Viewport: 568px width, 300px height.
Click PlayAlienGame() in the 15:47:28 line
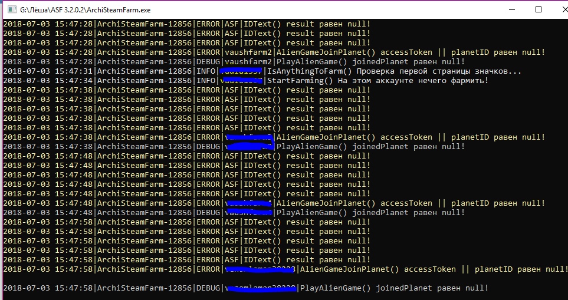point(312,62)
